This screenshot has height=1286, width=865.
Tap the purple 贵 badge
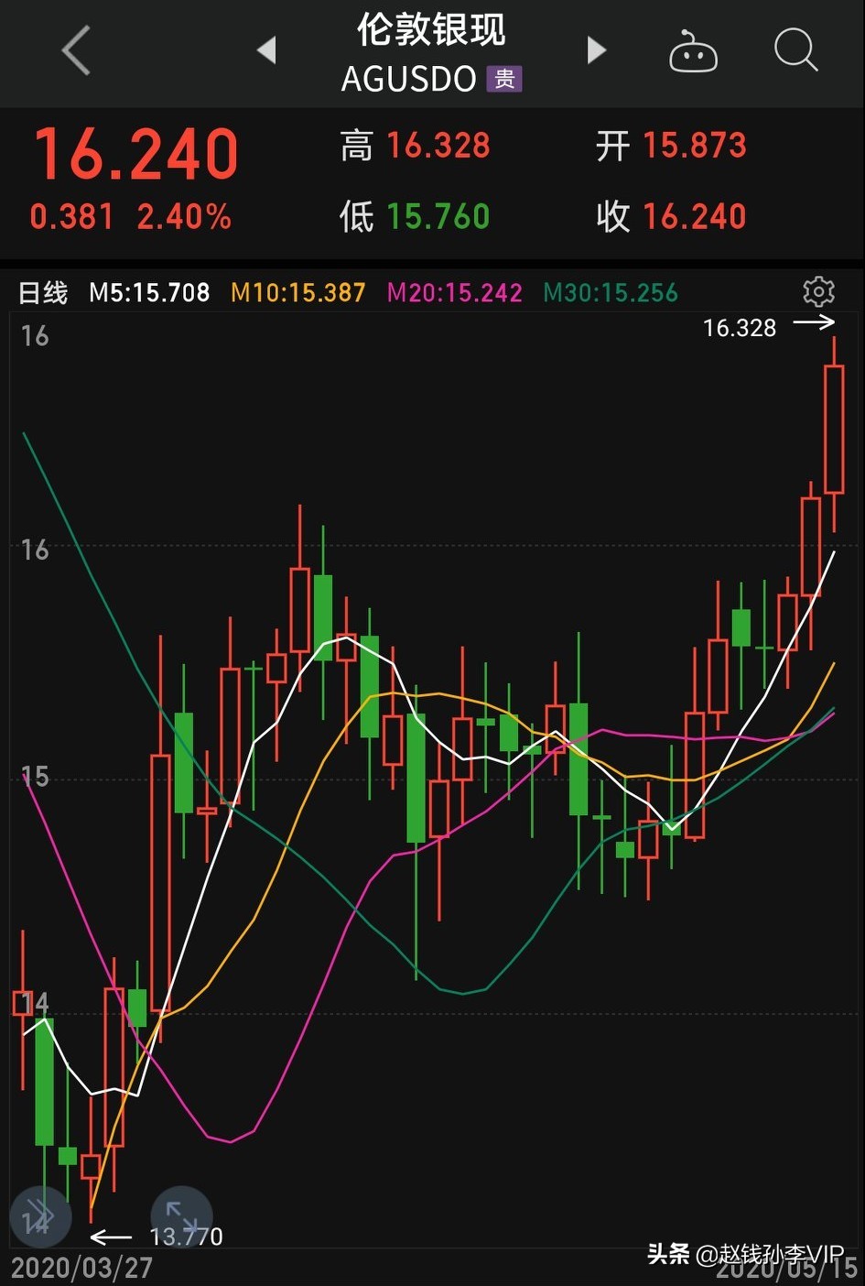click(x=504, y=80)
